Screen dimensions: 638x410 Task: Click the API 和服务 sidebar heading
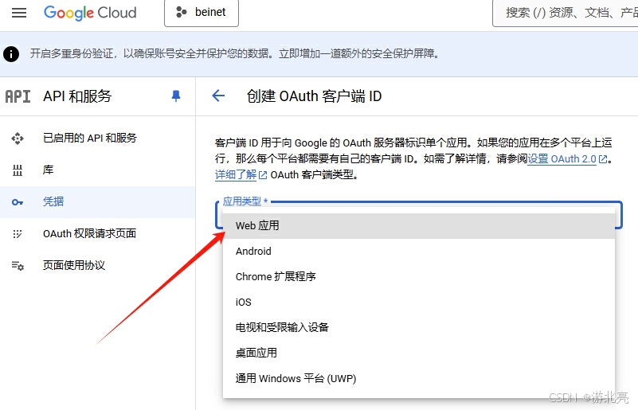tap(77, 96)
